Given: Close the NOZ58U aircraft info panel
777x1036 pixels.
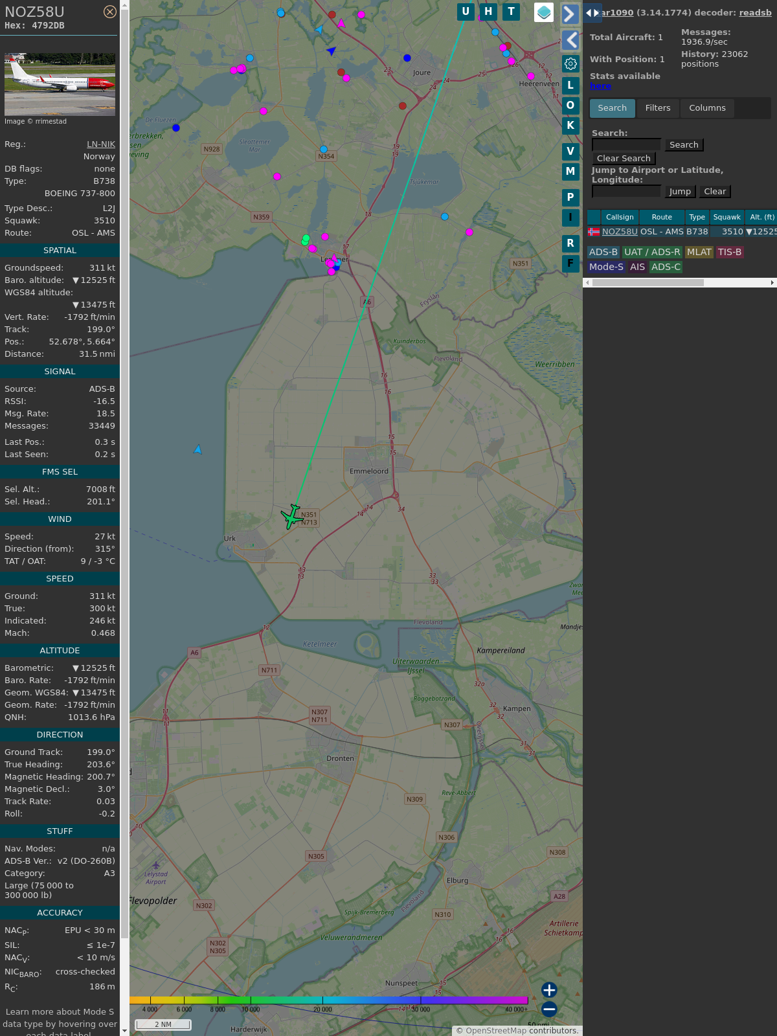Looking at the screenshot, I should pyautogui.click(x=110, y=12).
